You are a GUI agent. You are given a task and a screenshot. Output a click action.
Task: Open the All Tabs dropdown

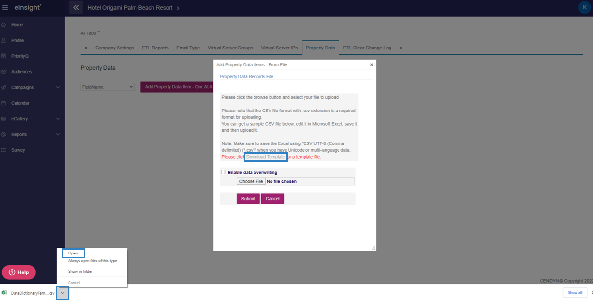(90, 33)
